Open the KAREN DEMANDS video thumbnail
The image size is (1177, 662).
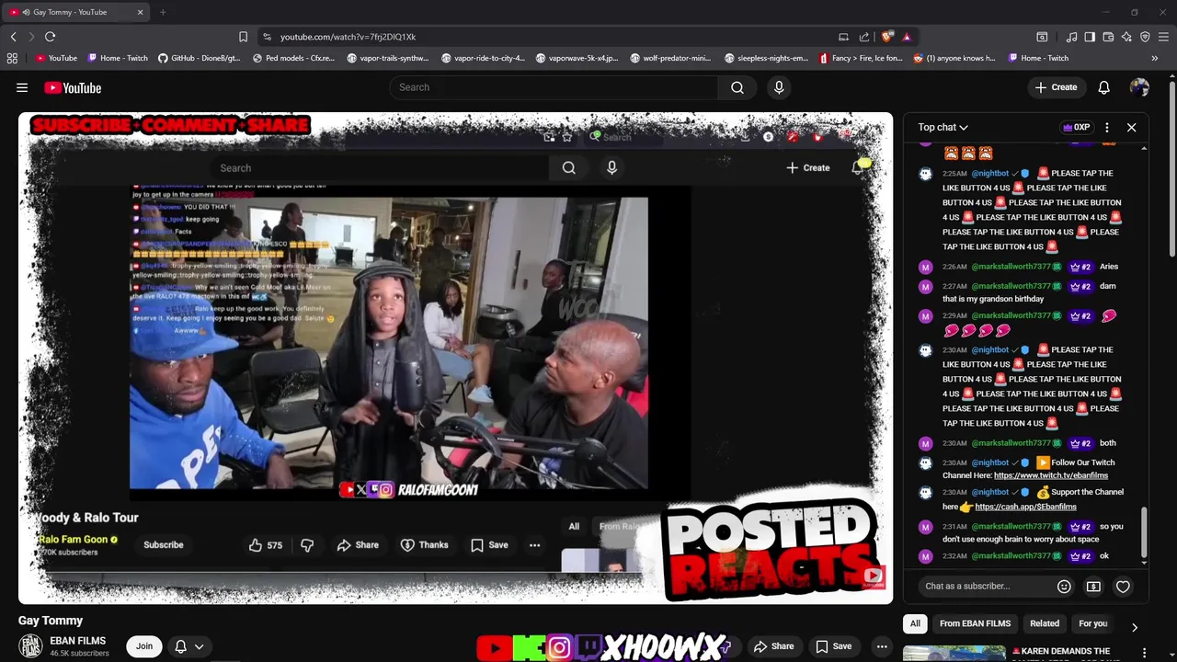954,654
